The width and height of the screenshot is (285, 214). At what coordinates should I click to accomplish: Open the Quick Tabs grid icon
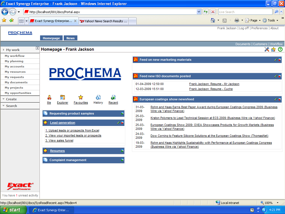pos(21,21)
